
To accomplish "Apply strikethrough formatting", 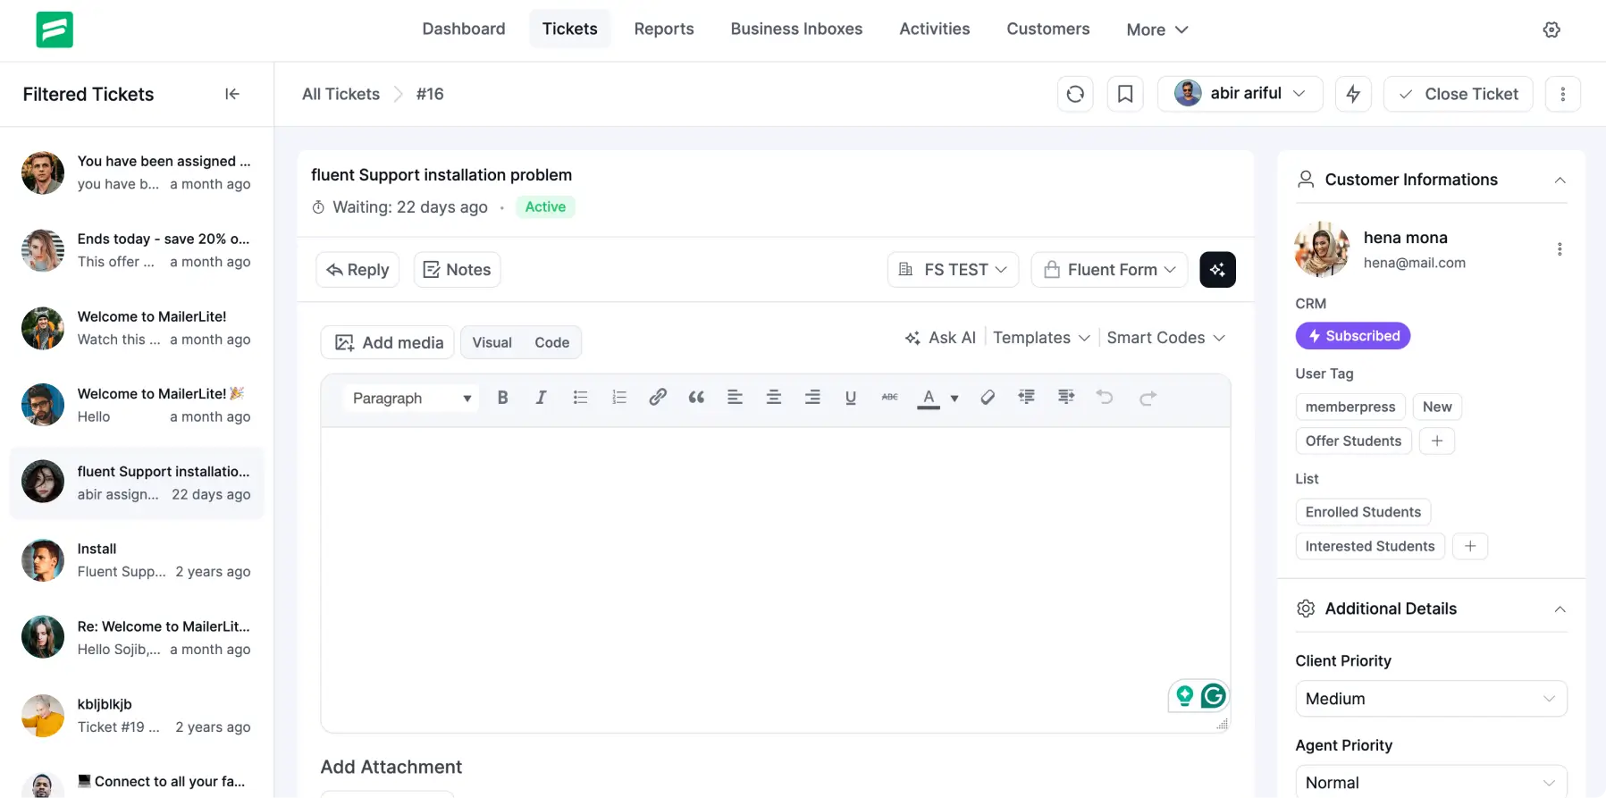I will (889, 398).
